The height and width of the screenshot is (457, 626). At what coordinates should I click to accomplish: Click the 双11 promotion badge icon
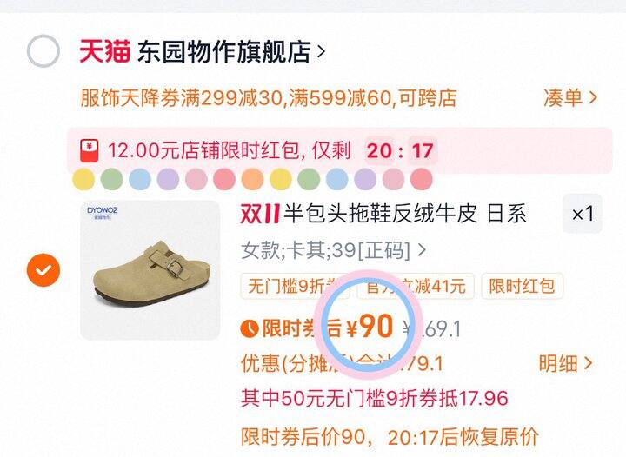[259, 214]
